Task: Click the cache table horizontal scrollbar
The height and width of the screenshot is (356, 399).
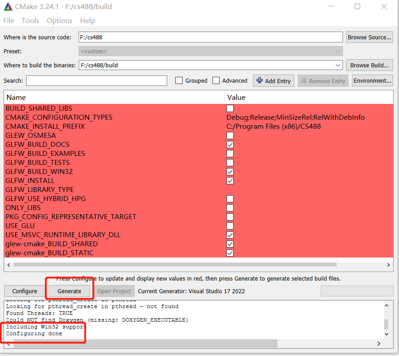Action: 175,265
